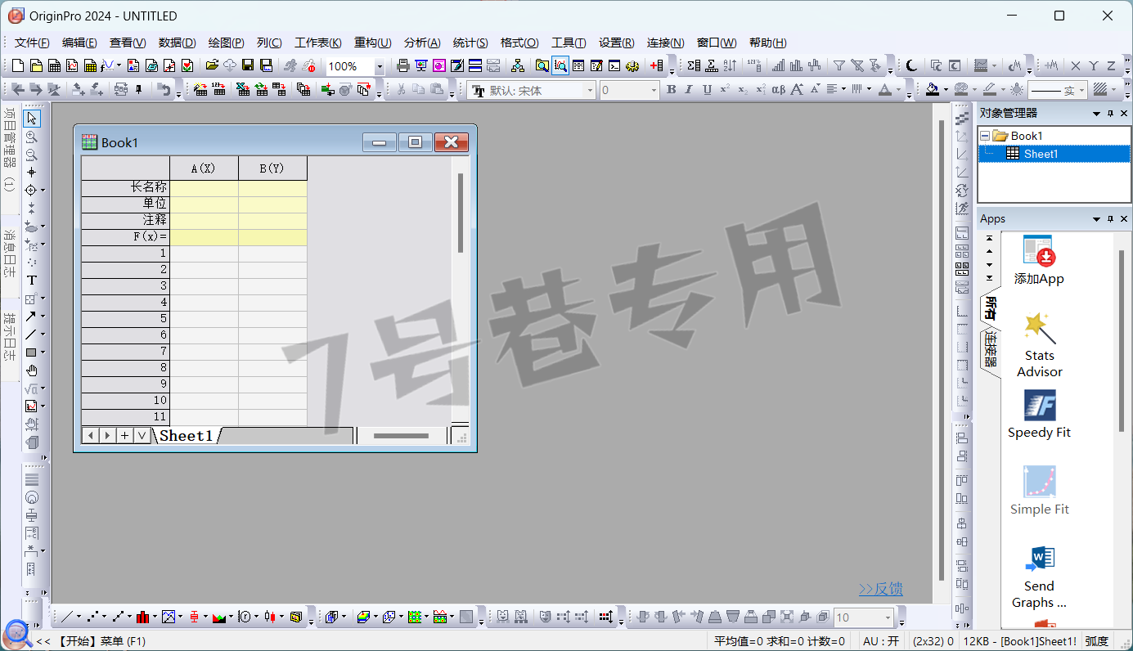Toggle Italic text formatting

pos(689,90)
